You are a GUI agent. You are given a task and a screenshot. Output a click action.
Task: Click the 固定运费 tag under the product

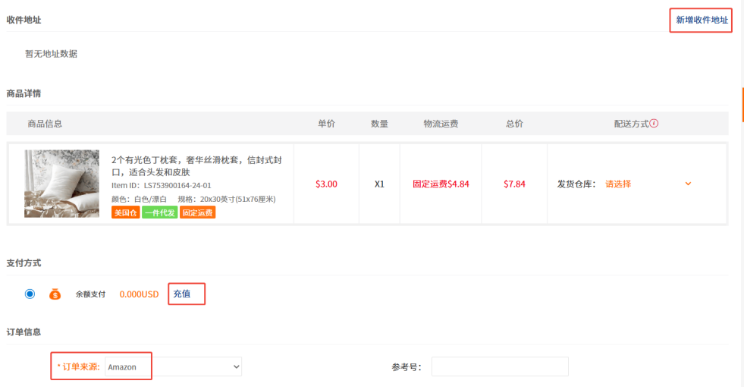coord(197,212)
